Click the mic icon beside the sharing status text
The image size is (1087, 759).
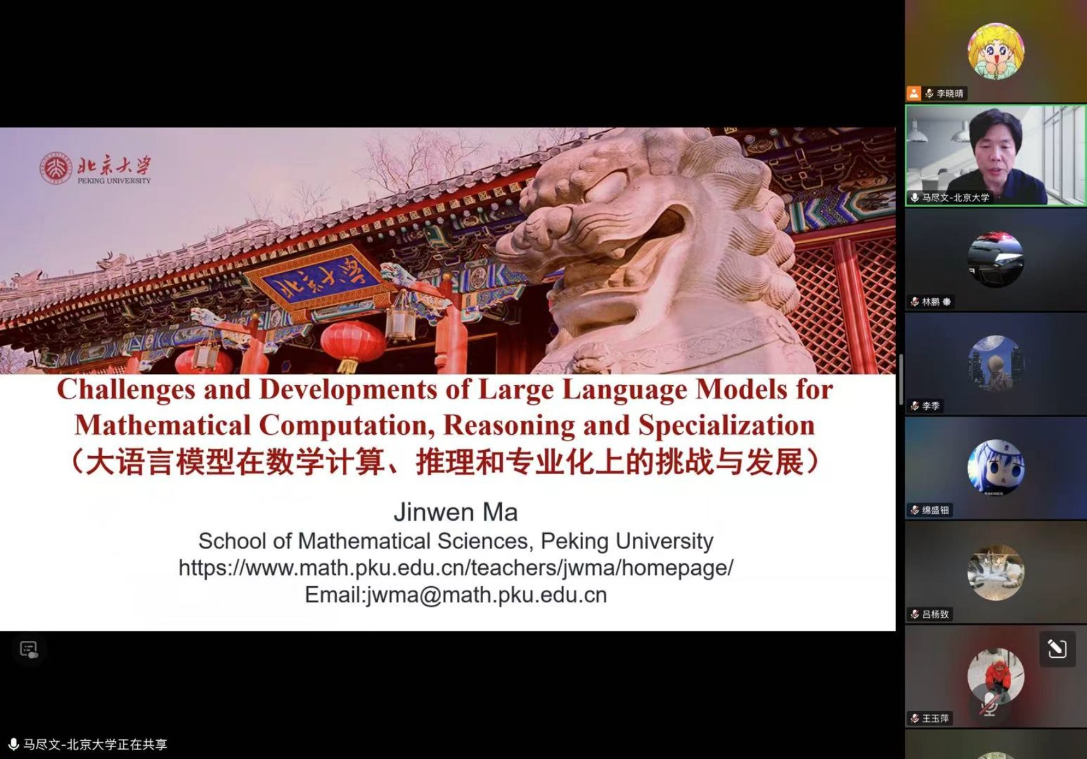(13, 745)
